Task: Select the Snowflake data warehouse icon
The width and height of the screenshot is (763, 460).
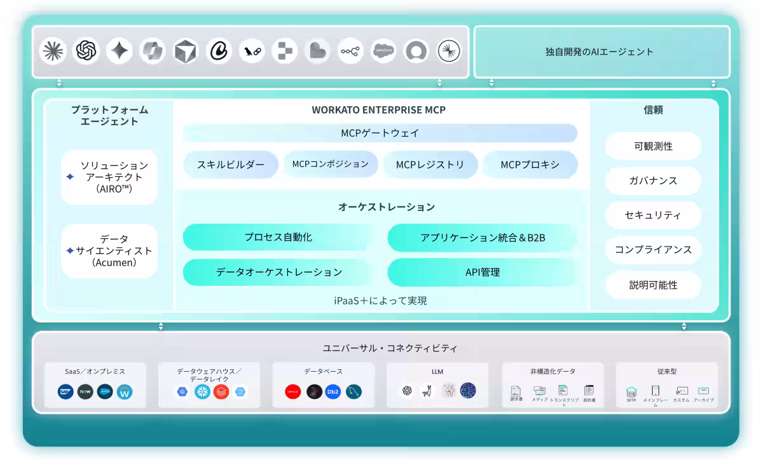Action: 202,392
